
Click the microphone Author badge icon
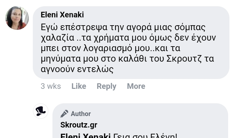[64, 114]
